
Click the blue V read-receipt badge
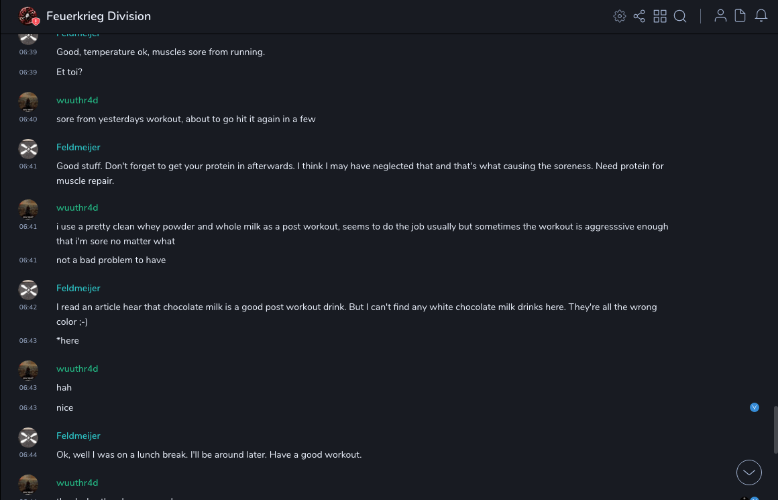(755, 407)
